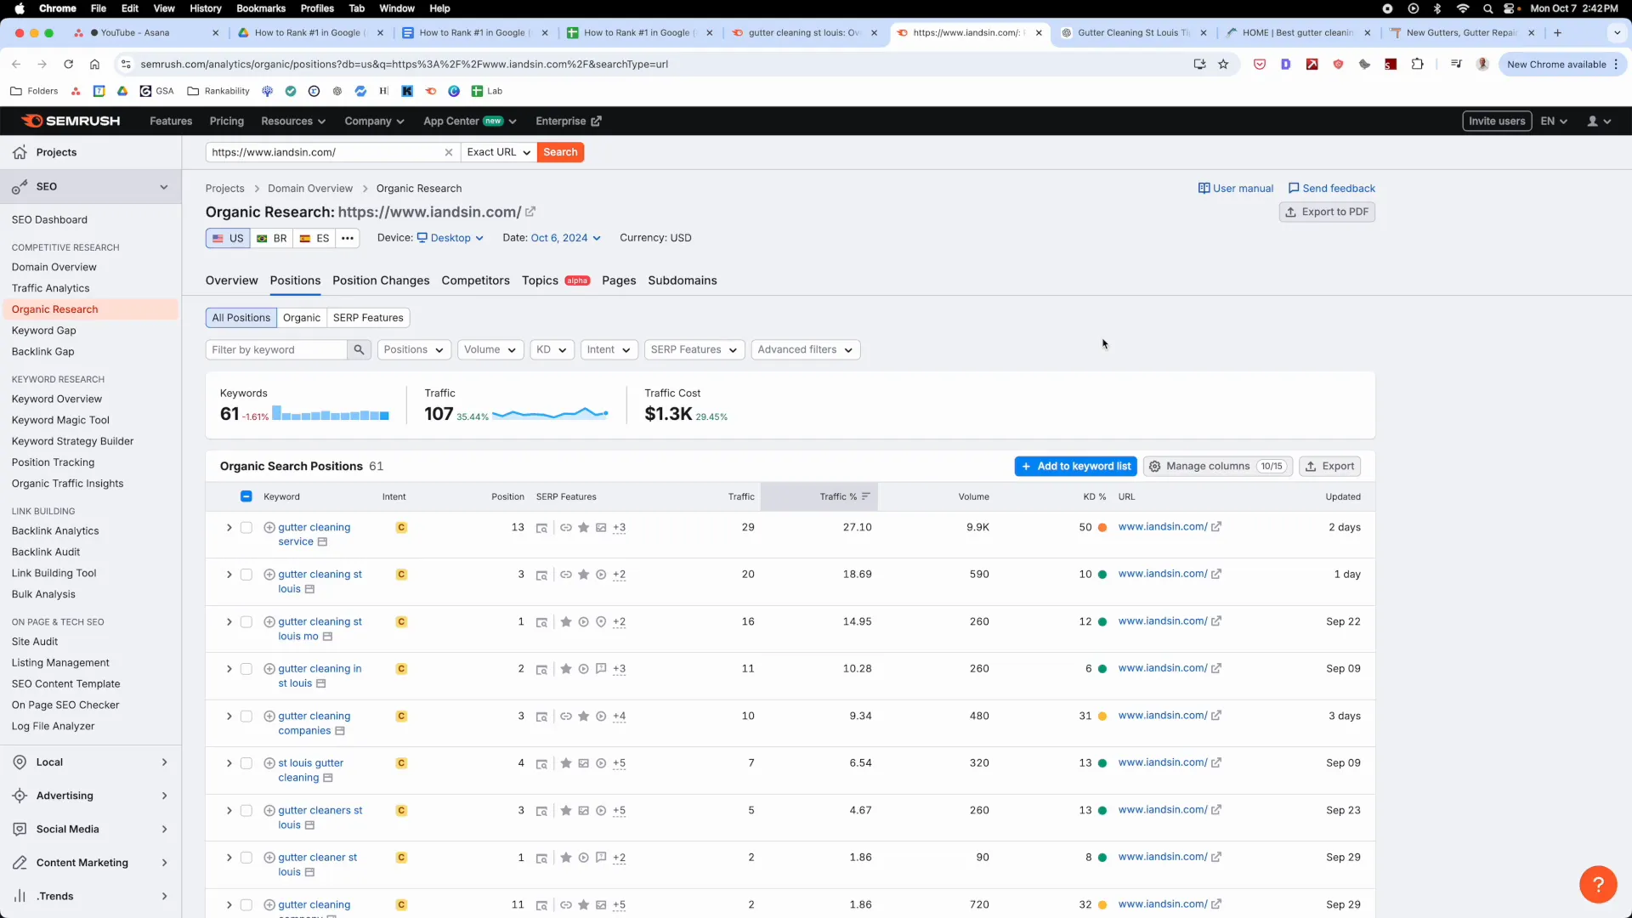Open Manage columns settings
This screenshot has height=918, width=1632.
click(x=1218, y=466)
